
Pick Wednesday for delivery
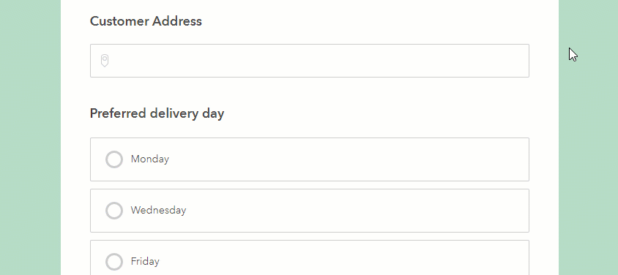coord(114,211)
